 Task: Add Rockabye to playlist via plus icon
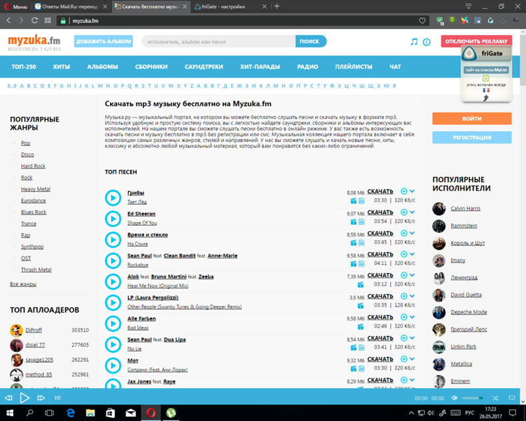[x=404, y=254]
